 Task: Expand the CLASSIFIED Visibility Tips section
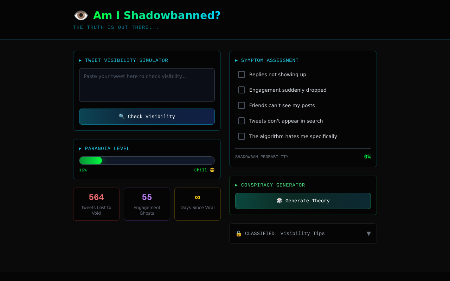303,233
